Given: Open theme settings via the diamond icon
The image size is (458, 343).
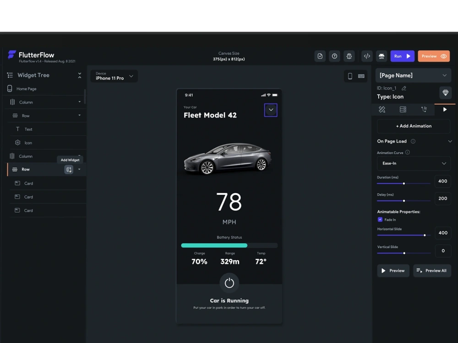Looking at the screenshot, I should point(445,93).
